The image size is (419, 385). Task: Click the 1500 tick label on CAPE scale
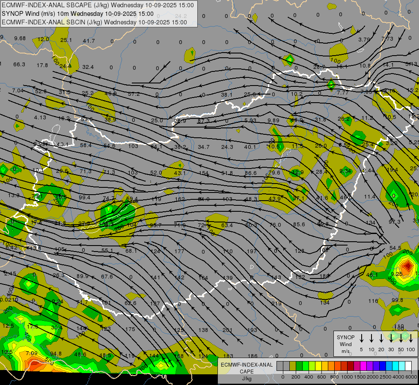360,377
